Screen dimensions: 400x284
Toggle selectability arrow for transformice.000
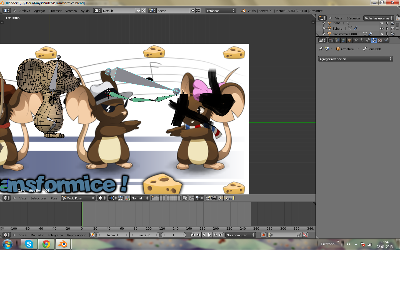point(387,34)
